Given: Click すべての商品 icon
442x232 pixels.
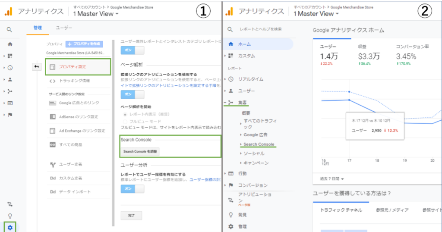Looking at the screenshot, I should pos(53,144).
